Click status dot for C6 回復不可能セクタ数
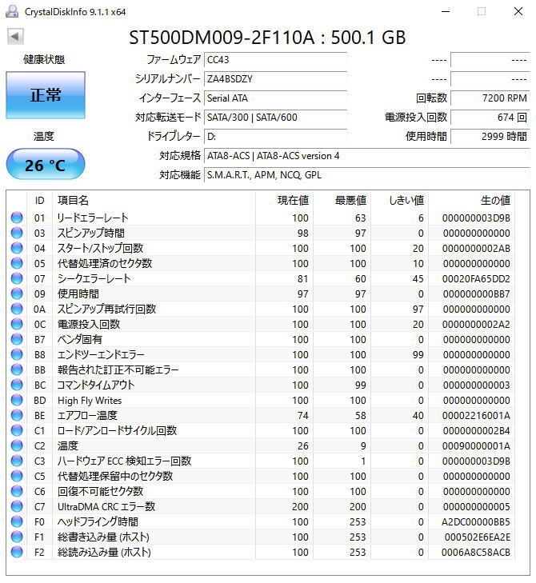 [x=17, y=491]
